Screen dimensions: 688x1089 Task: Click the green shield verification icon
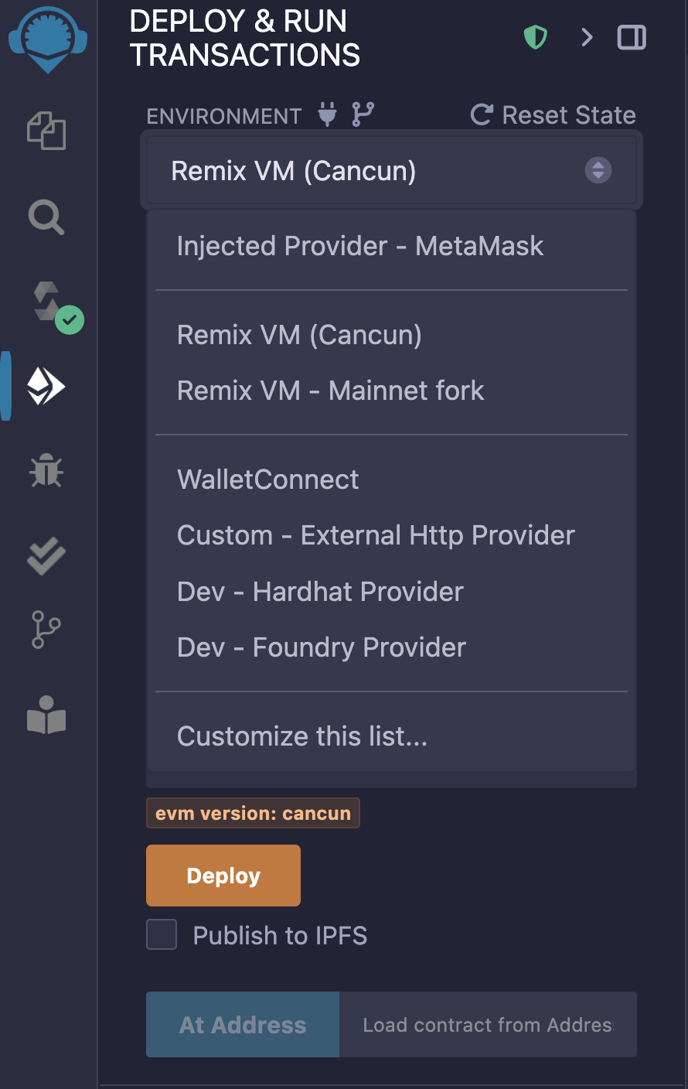coord(535,37)
